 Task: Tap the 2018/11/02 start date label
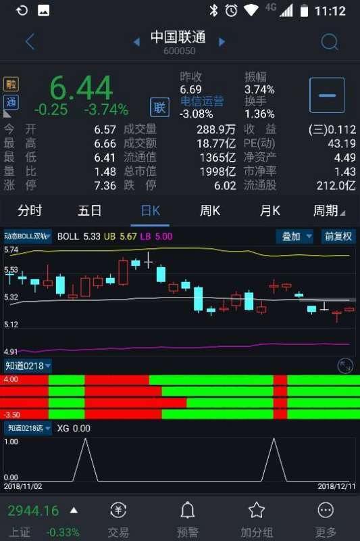pyautogui.click(x=23, y=486)
